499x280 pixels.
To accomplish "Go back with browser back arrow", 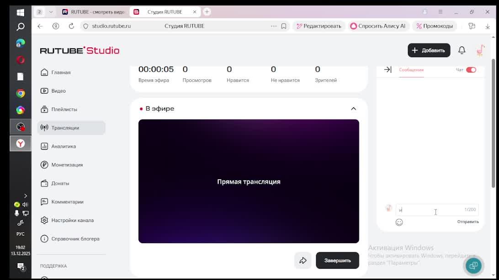I will click(x=40, y=26).
